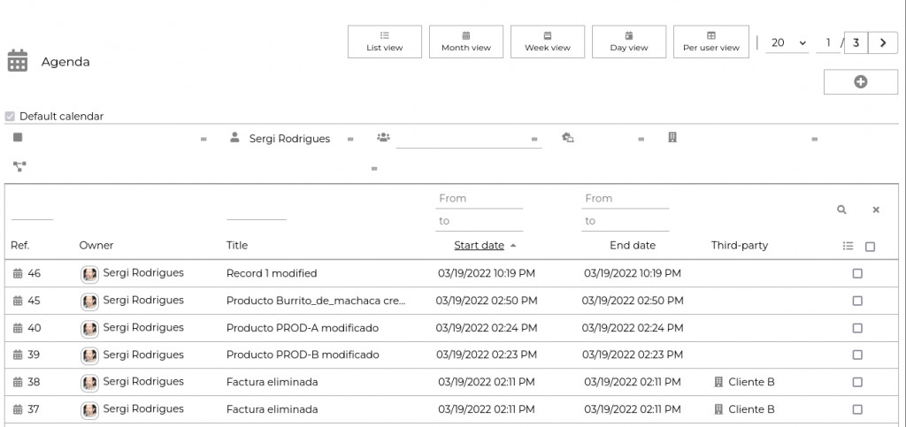This screenshot has height=427, width=906.
Task: Open the Per user view
Action: 710,42
